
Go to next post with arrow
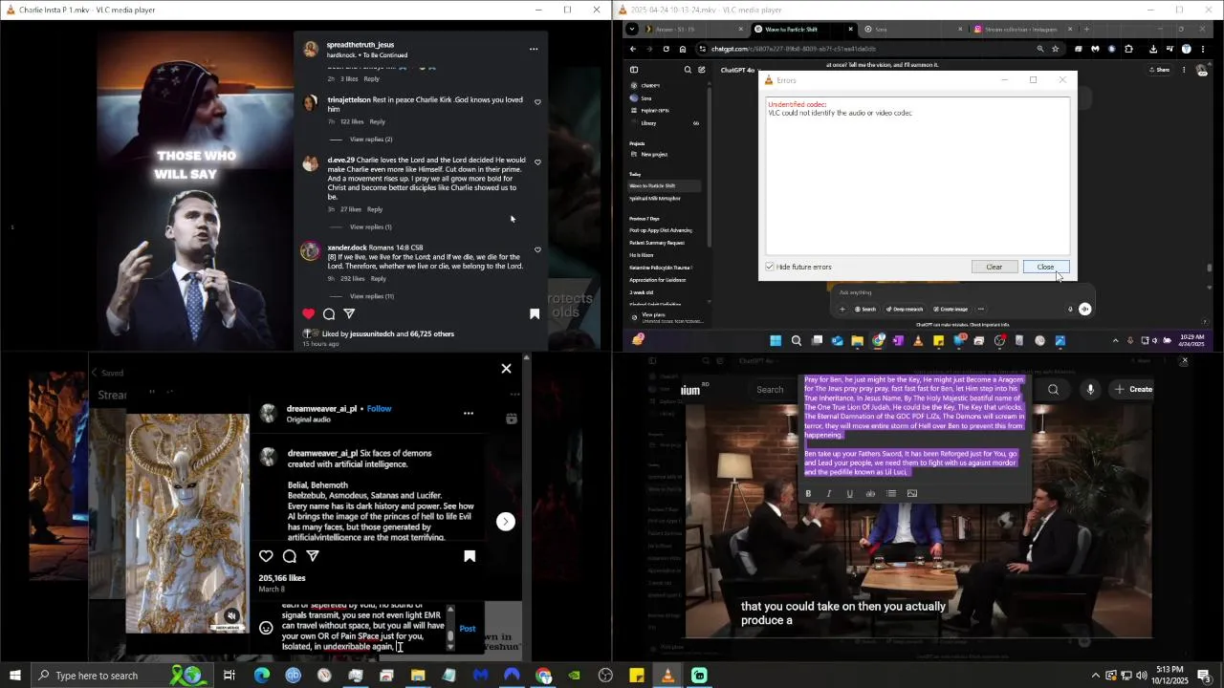click(506, 521)
